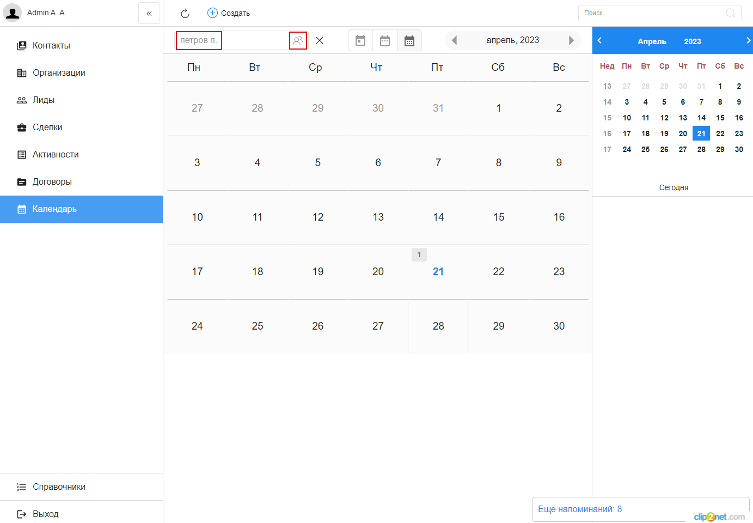Switch to month view calendar icon
The image size is (753, 523).
(x=409, y=40)
